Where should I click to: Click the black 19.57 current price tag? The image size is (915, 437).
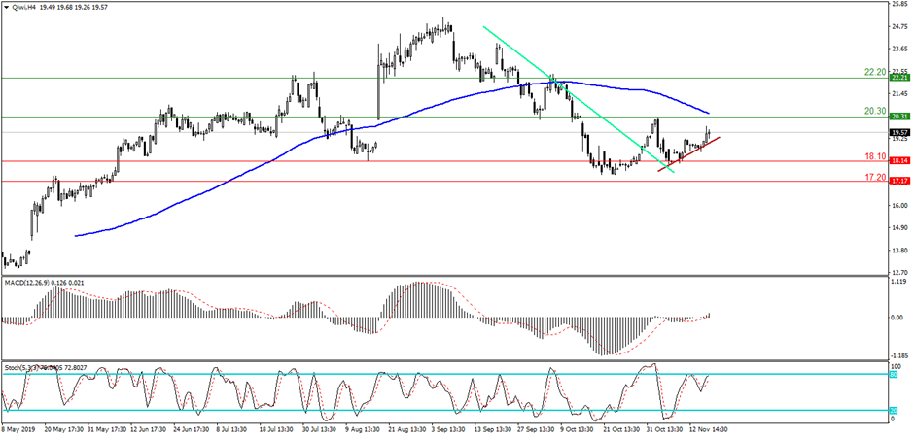(x=897, y=132)
